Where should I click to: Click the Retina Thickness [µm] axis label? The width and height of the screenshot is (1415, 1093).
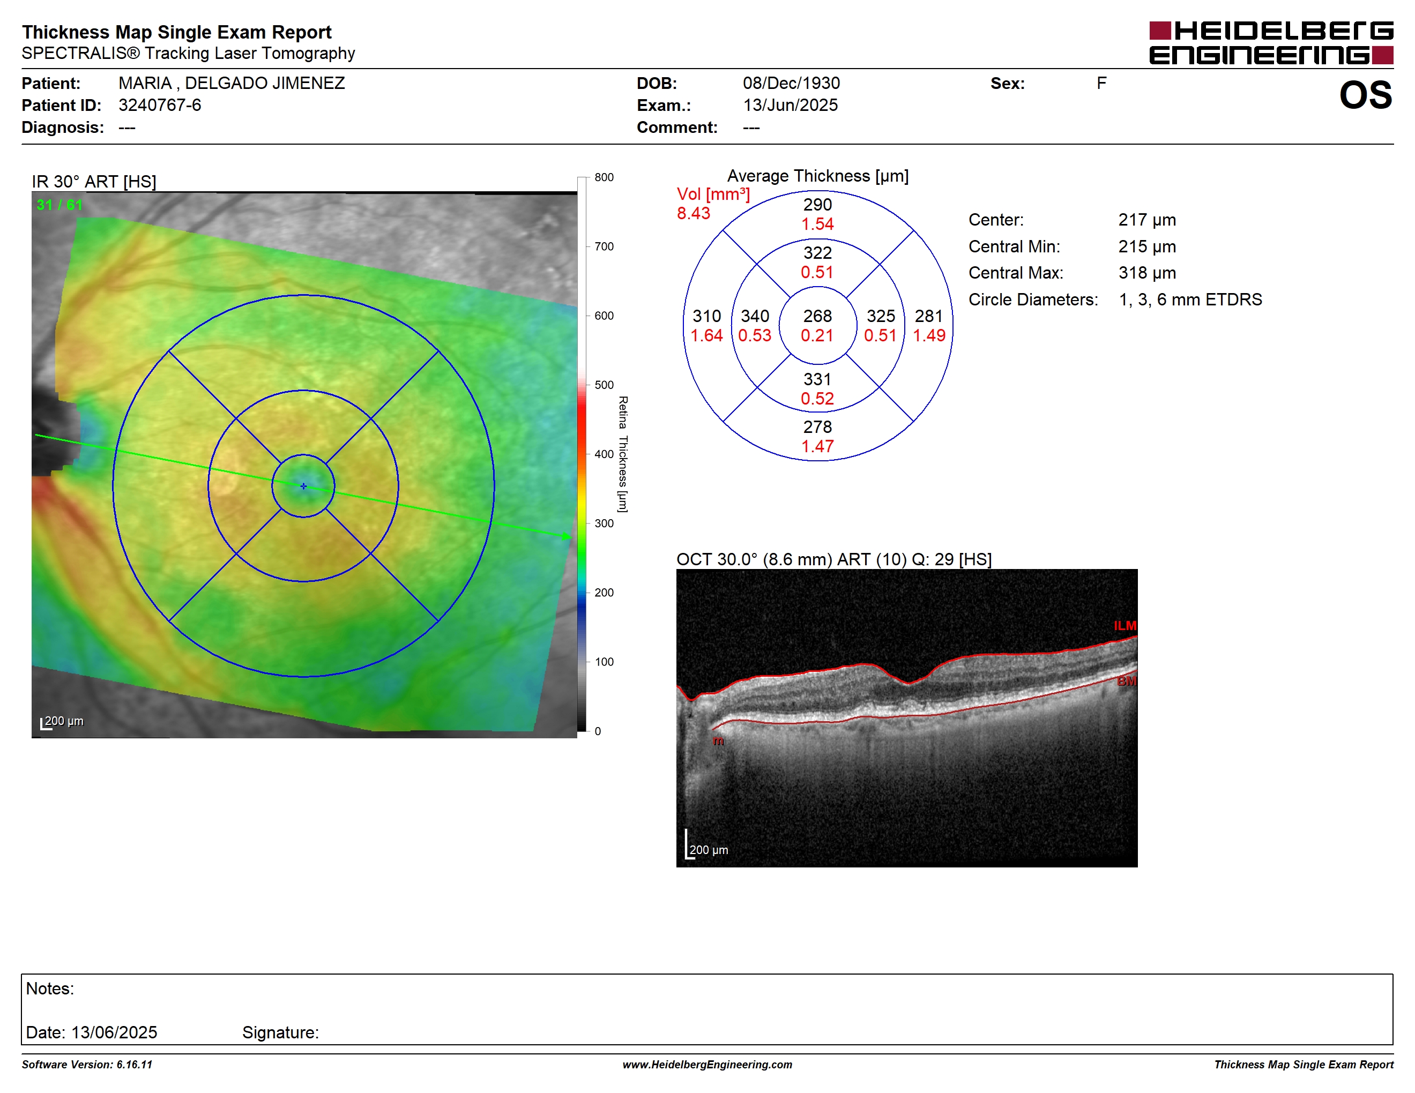point(623,454)
